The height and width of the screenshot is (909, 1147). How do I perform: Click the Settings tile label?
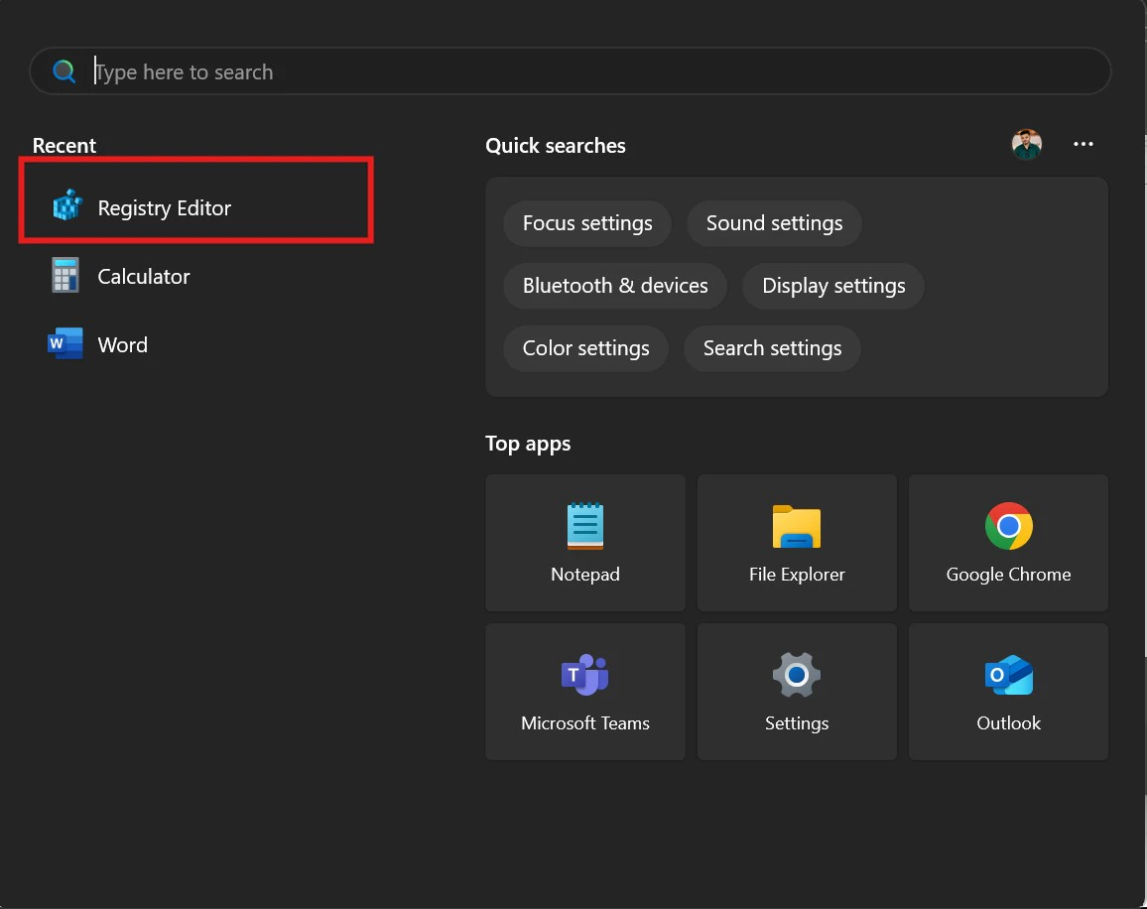click(797, 723)
